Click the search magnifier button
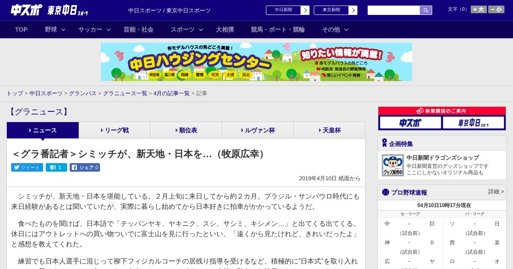Screen dimensions: 513x269 tap(426, 10)
